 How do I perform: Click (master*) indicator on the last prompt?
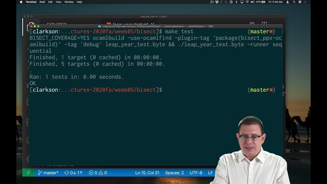point(261,90)
